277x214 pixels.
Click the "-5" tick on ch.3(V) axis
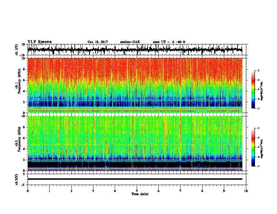click(x=23, y=185)
